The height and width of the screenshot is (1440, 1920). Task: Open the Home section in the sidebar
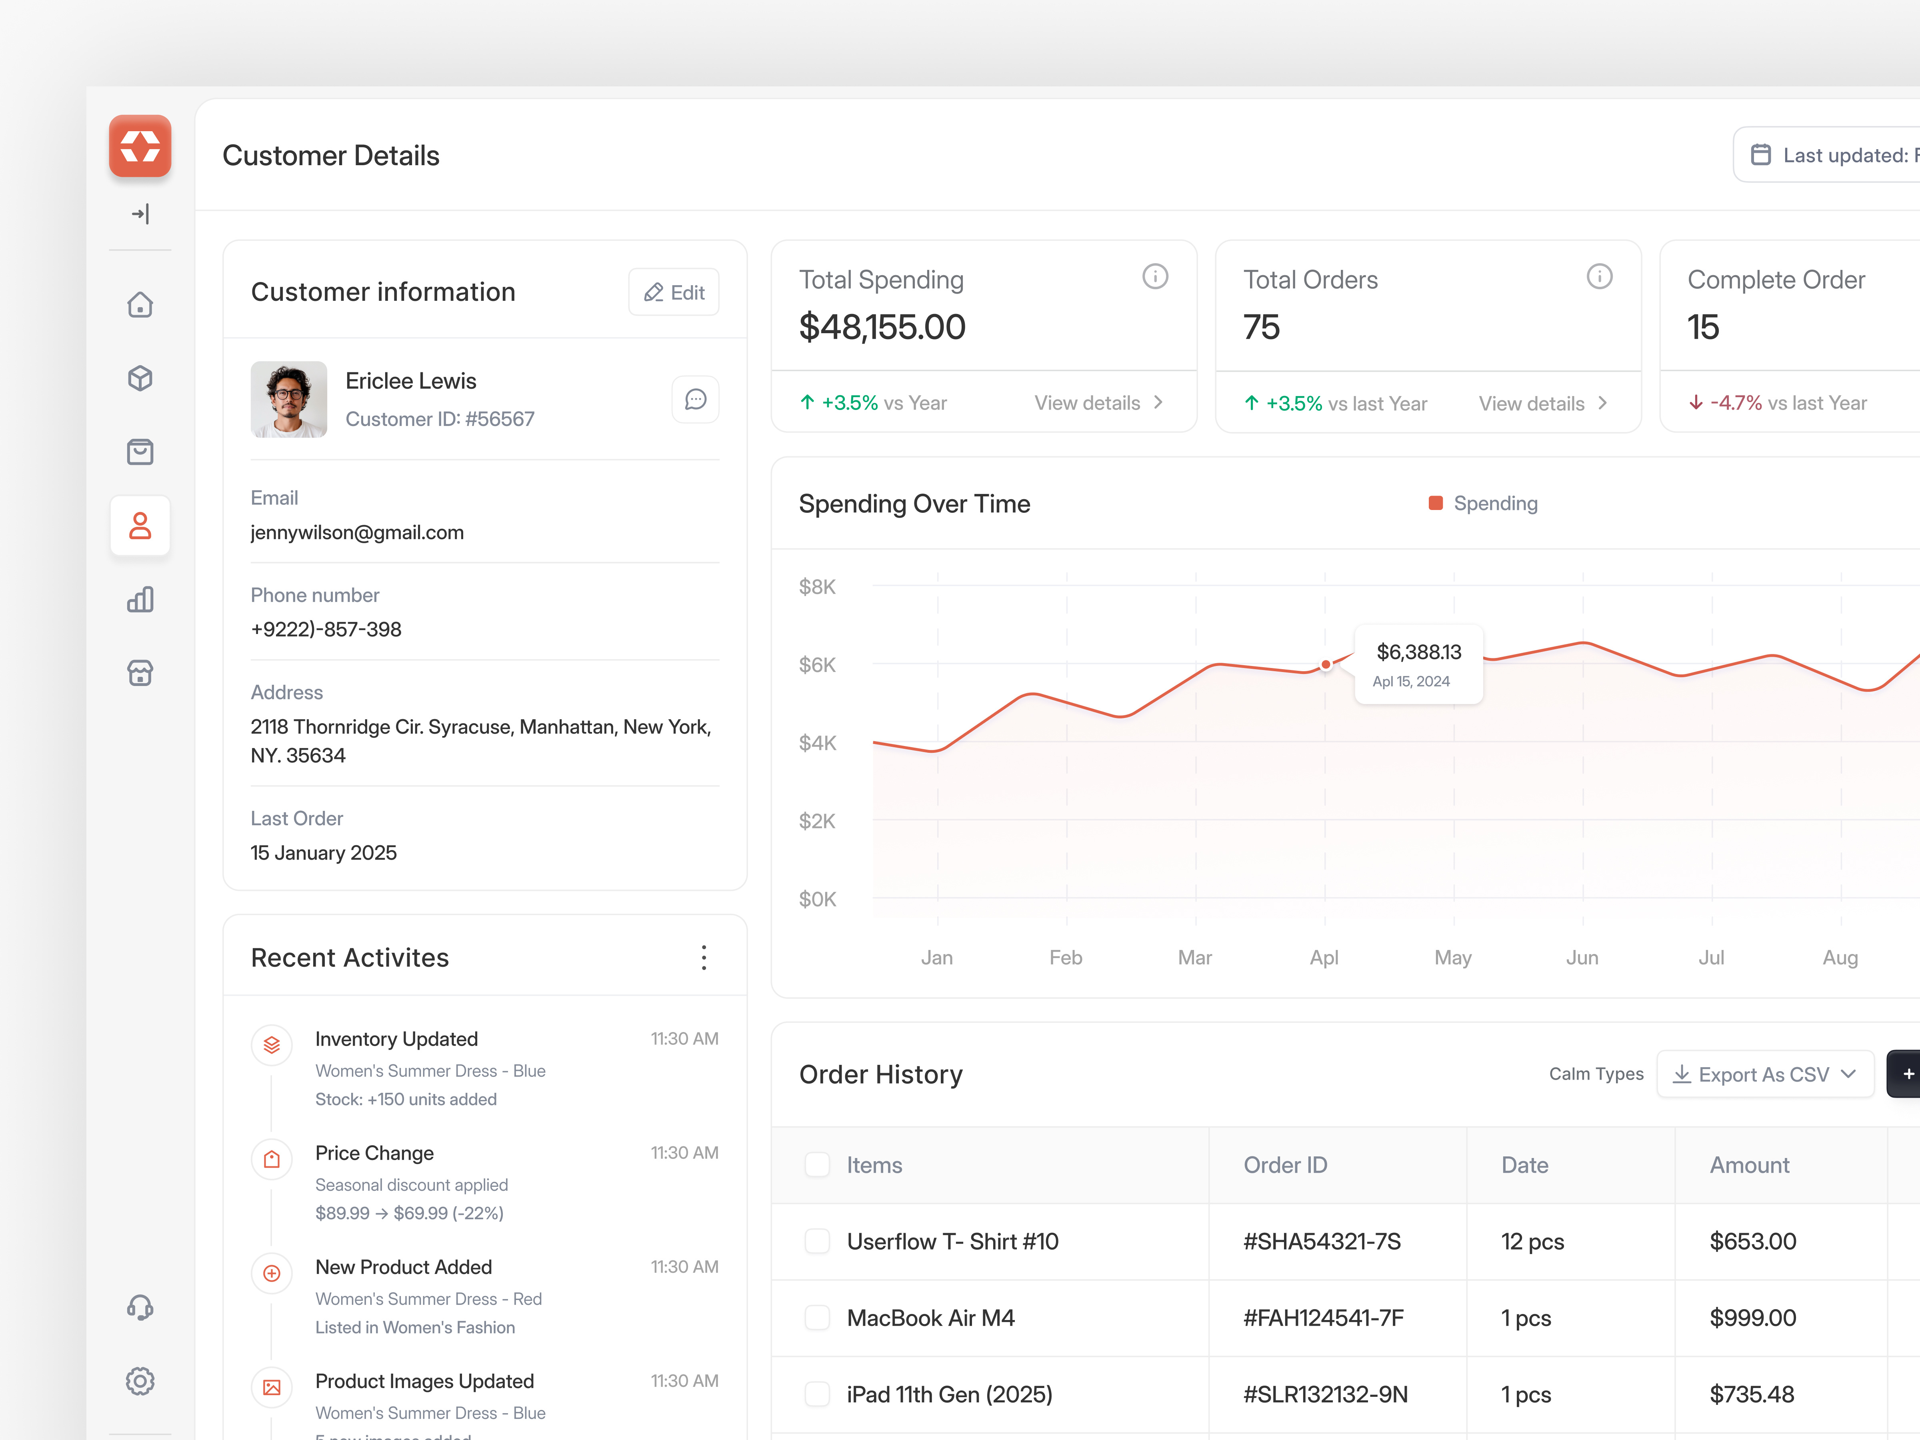(140, 305)
